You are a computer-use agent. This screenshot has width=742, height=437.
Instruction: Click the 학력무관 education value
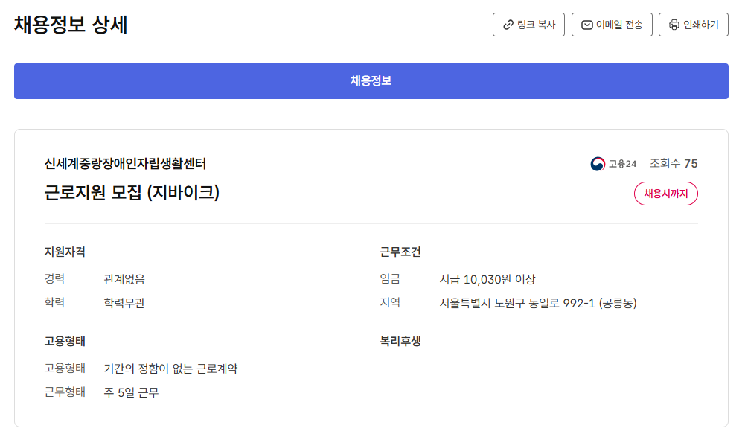[x=124, y=303]
